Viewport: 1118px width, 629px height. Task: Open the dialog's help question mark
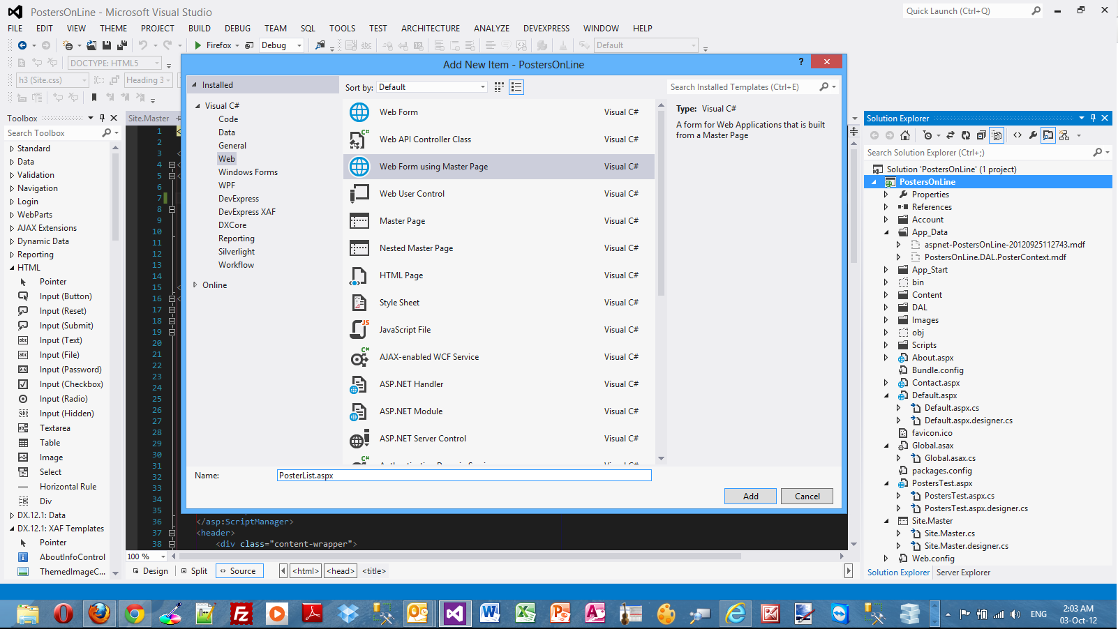(801, 62)
